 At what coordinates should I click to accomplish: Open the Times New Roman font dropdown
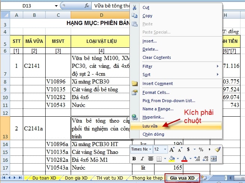150,149
